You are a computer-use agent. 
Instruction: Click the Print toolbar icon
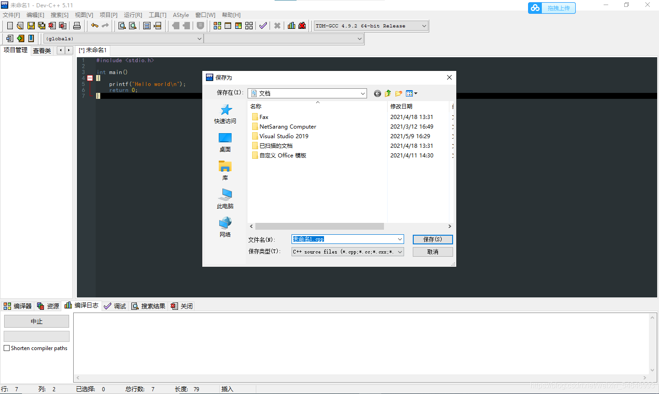pos(77,26)
